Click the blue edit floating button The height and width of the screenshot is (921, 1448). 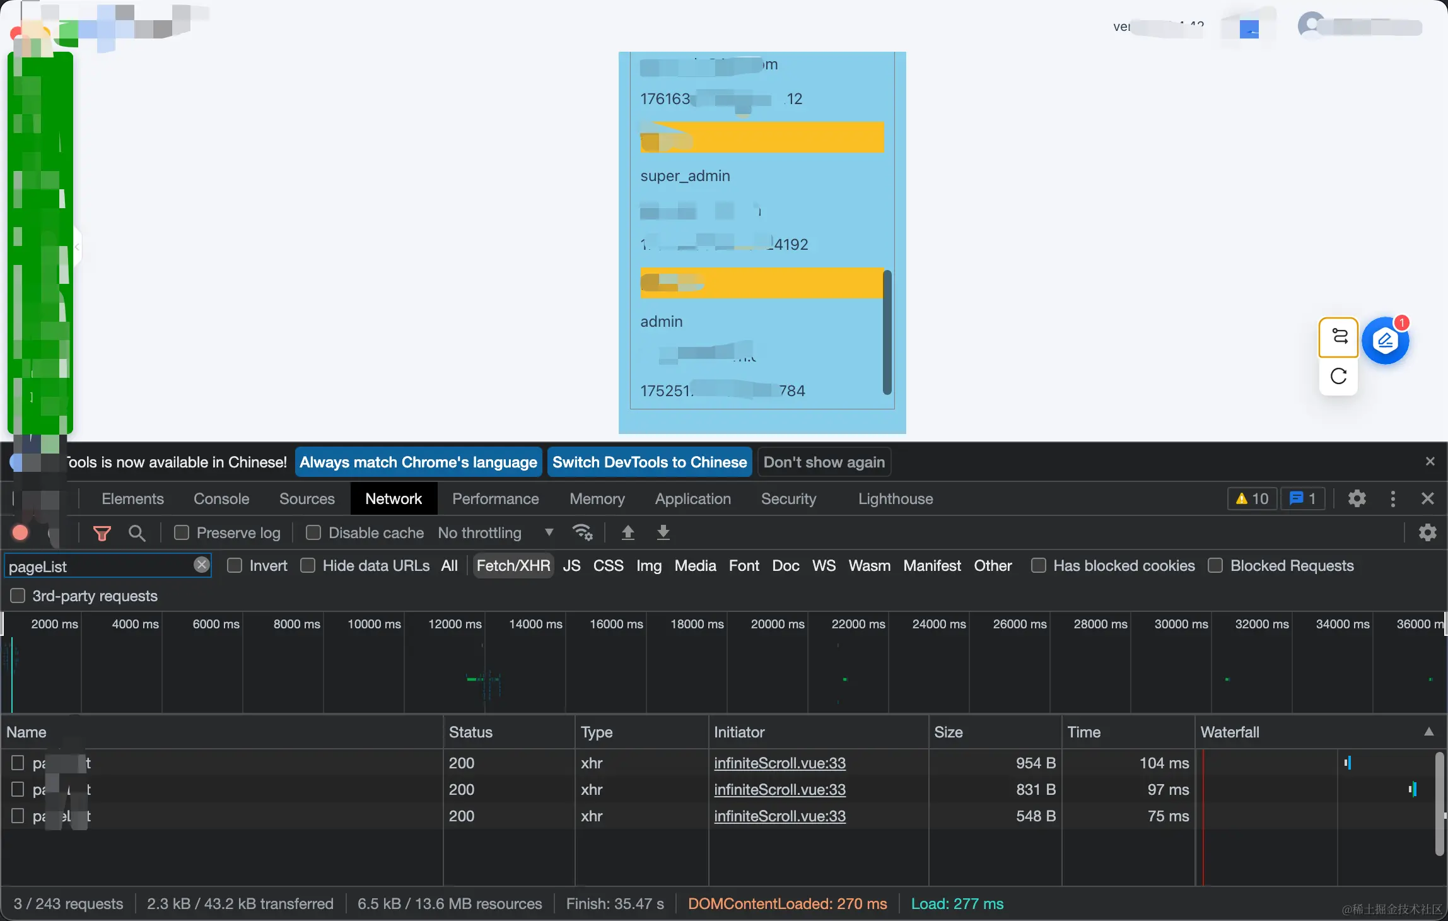click(x=1385, y=341)
